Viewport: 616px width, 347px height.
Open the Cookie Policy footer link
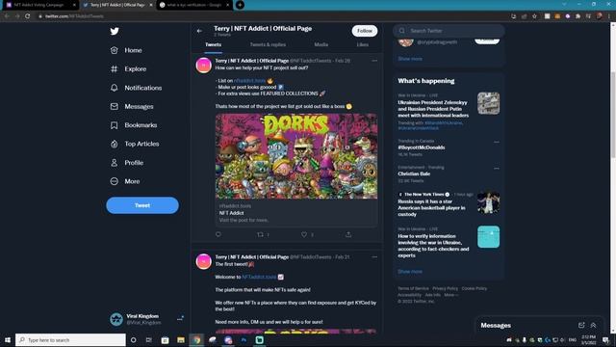tap(475, 288)
